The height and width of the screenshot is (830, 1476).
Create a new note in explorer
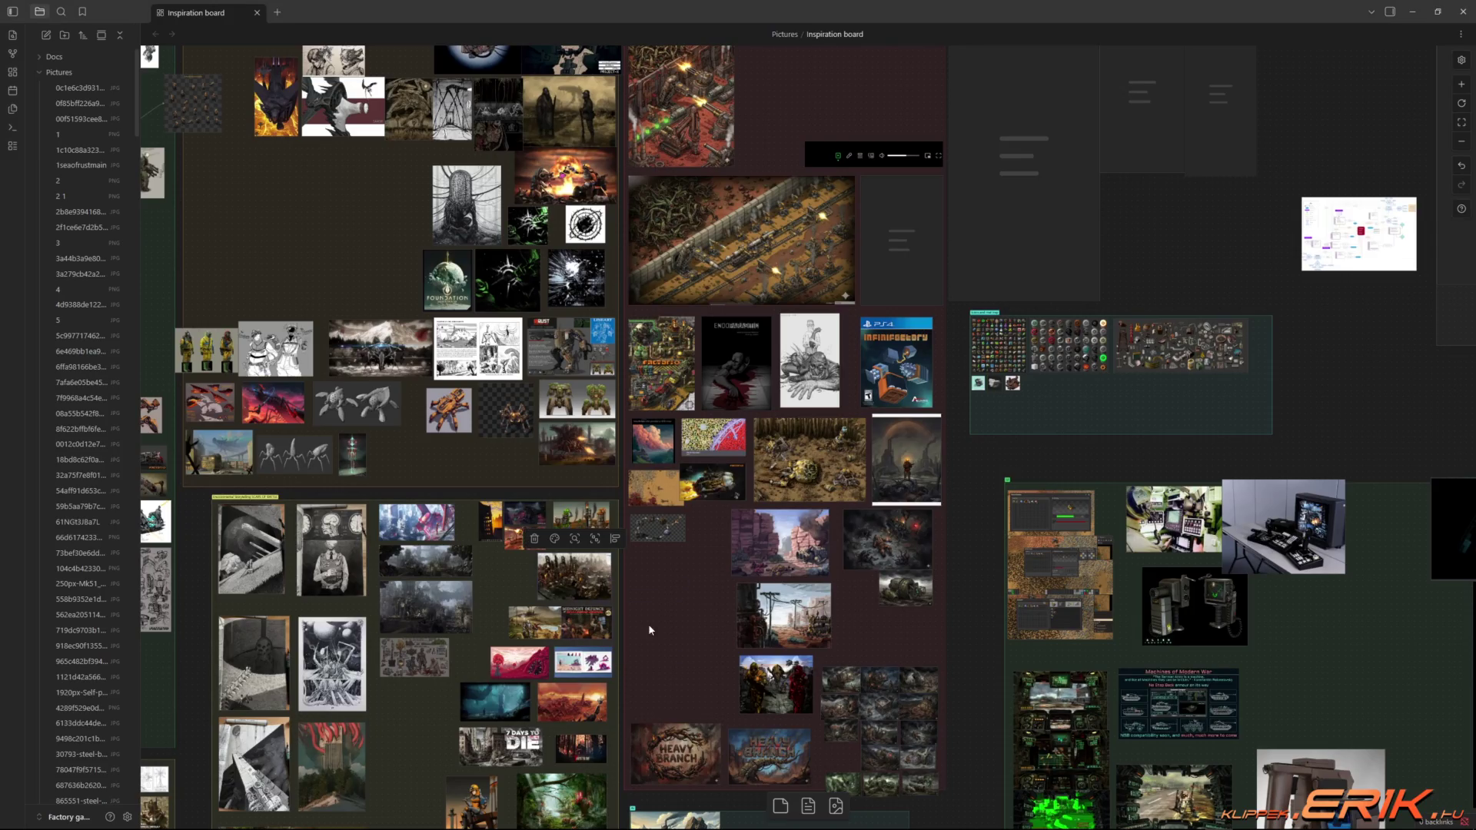coord(46,35)
